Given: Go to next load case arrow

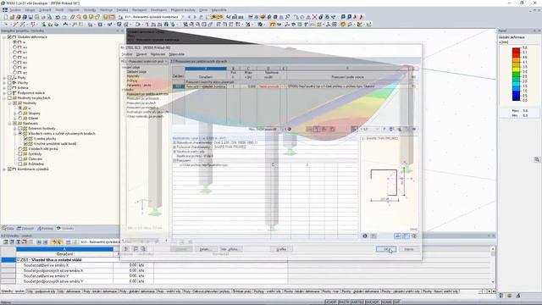Looking at the screenshot, I should point(195,17).
